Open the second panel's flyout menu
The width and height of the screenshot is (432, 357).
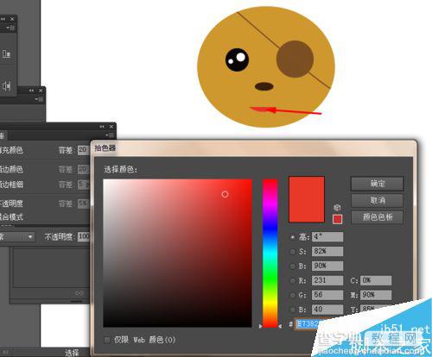point(39,99)
